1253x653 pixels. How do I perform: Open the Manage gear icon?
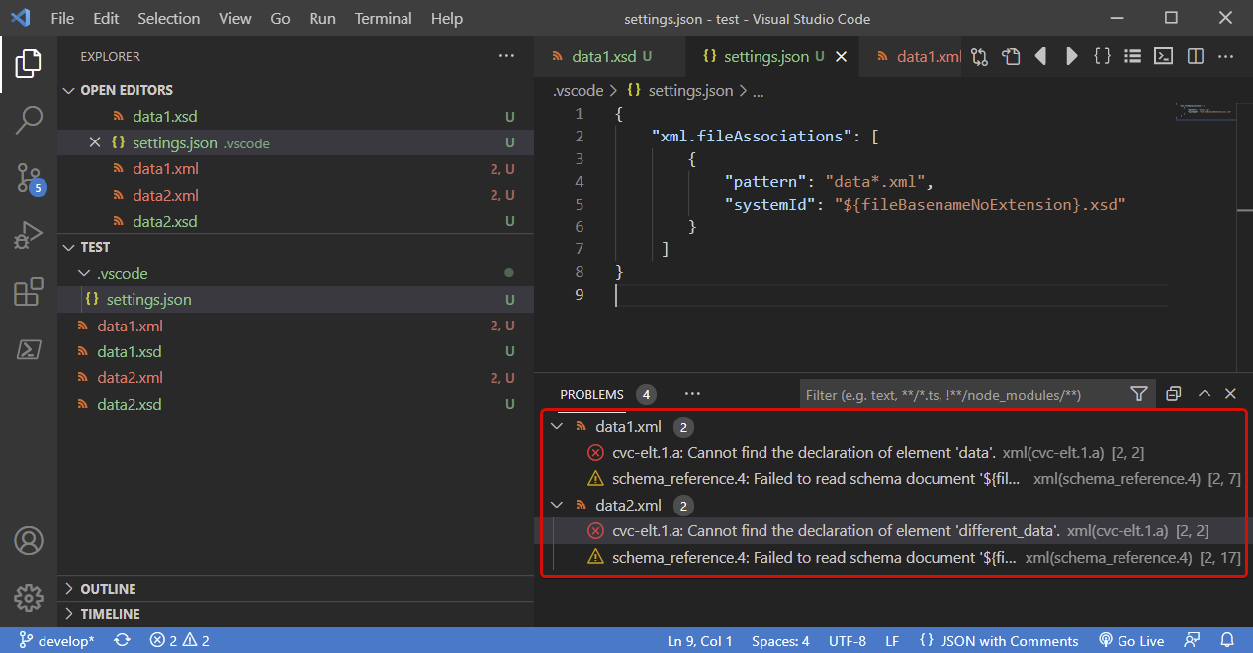(29, 598)
